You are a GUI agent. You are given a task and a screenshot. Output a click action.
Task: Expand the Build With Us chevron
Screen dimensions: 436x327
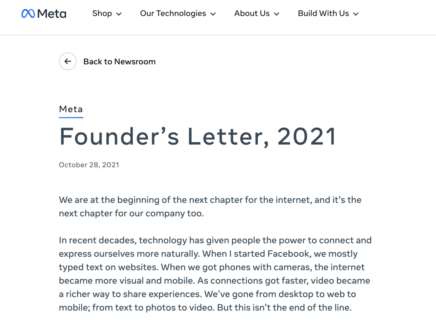pyautogui.click(x=356, y=14)
